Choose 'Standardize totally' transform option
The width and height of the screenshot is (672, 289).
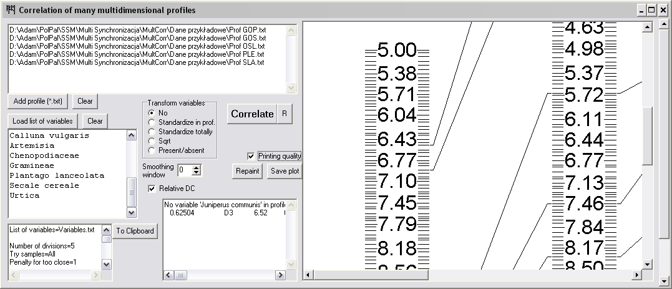[151, 132]
